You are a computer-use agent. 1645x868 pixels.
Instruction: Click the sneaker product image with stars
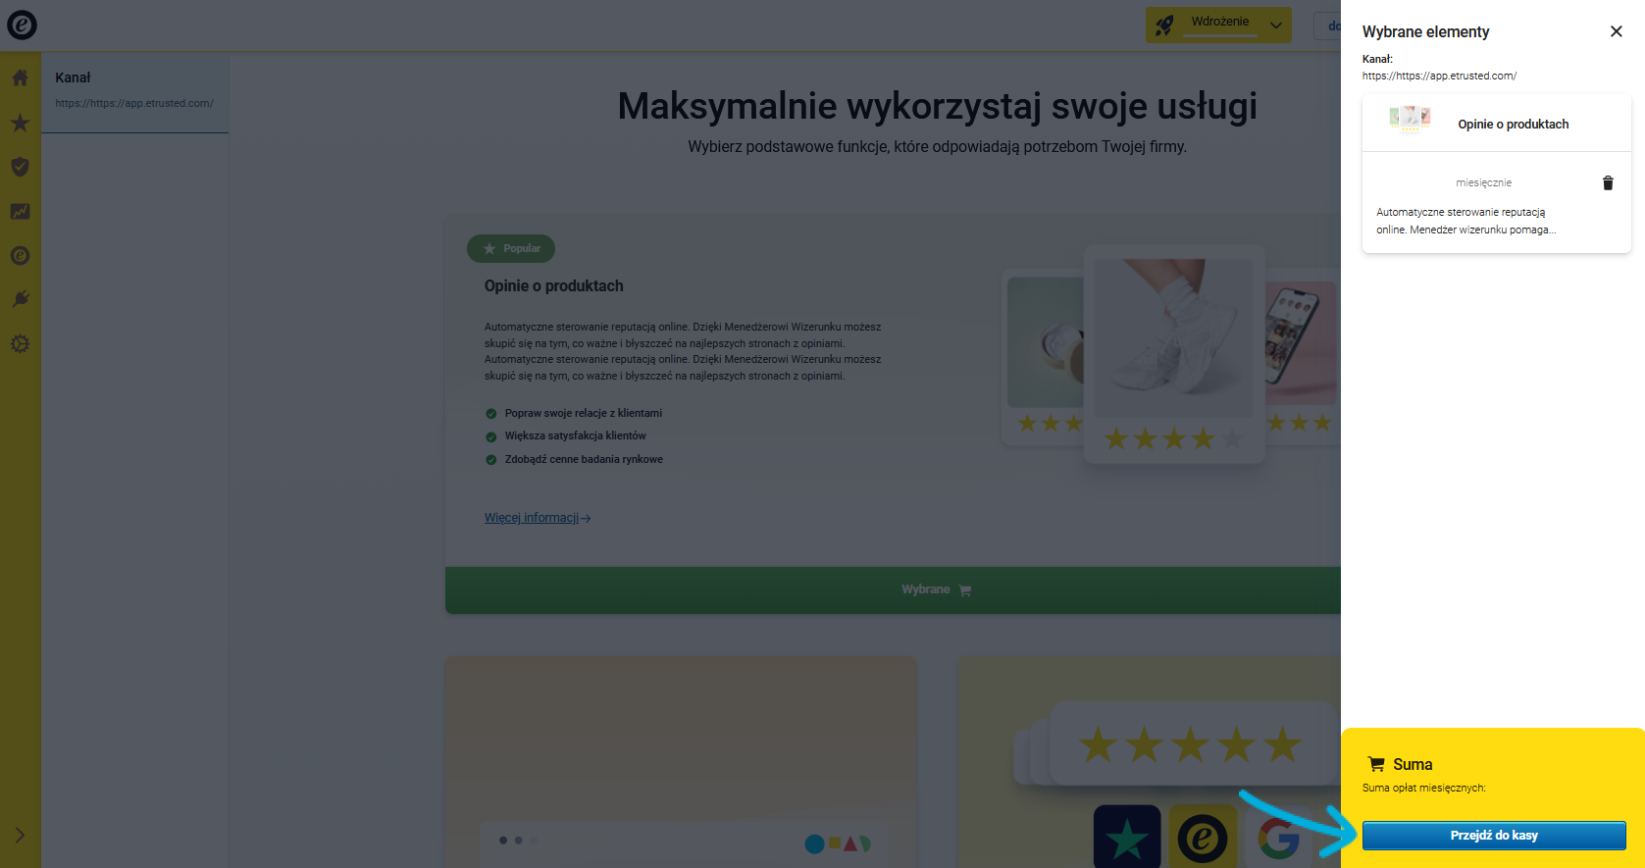point(1174,353)
